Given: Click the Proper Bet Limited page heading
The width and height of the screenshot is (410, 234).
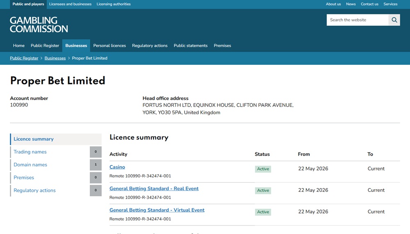Looking at the screenshot, I should point(57,81).
